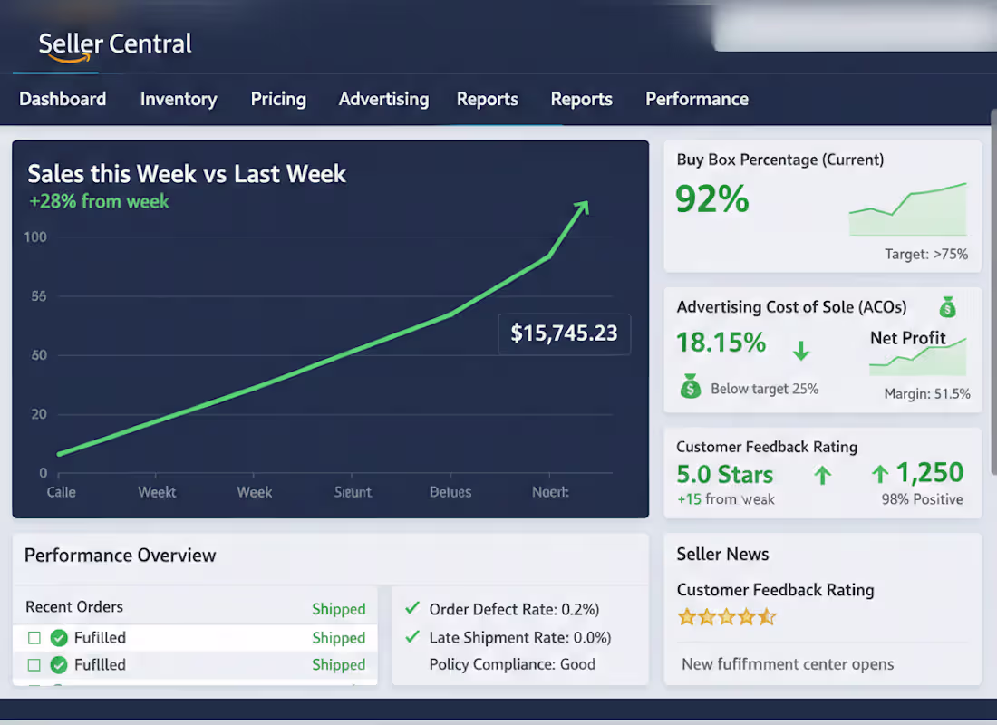The width and height of the screenshot is (997, 725).
Task: Click the Belues x-axis label
Action: pos(450,492)
